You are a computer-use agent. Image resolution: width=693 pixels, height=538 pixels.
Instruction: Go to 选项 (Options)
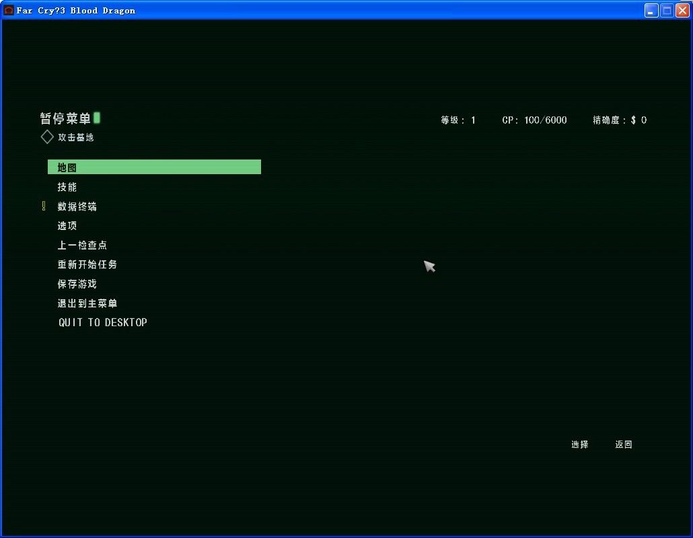[67, 226]
